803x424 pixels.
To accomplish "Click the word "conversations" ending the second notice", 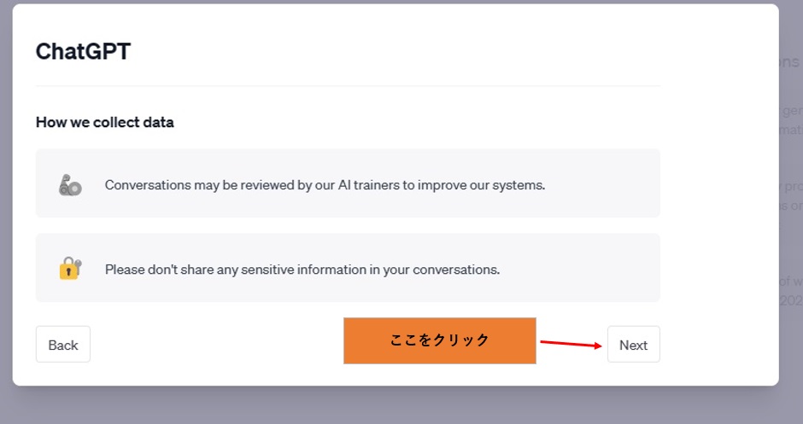I will [457, 270].
